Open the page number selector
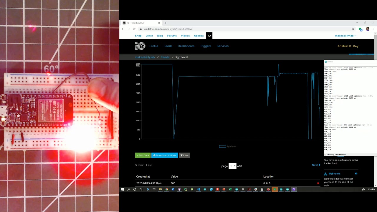377x212 pixels. point(232,166)
